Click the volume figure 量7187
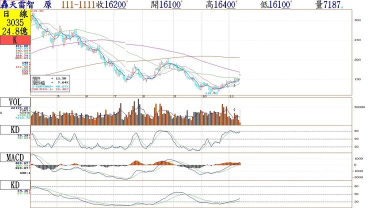Image resolution: width=370 pixels, height=208 pixels. tap(329, 4)
